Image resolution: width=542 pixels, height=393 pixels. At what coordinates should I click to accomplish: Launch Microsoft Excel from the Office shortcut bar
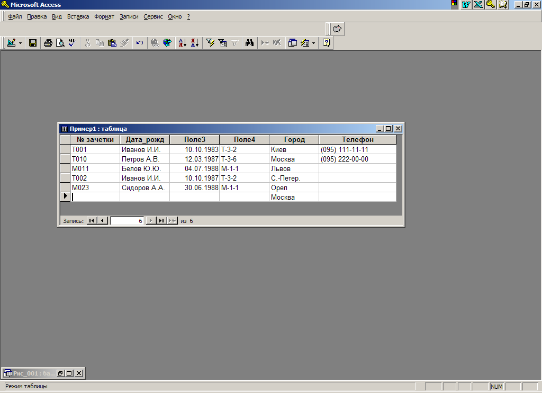click(478, 4)
